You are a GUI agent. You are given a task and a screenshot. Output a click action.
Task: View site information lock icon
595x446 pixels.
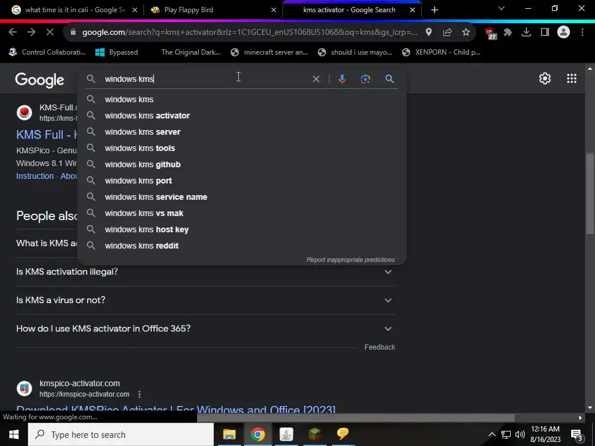[x=73, y=33]
